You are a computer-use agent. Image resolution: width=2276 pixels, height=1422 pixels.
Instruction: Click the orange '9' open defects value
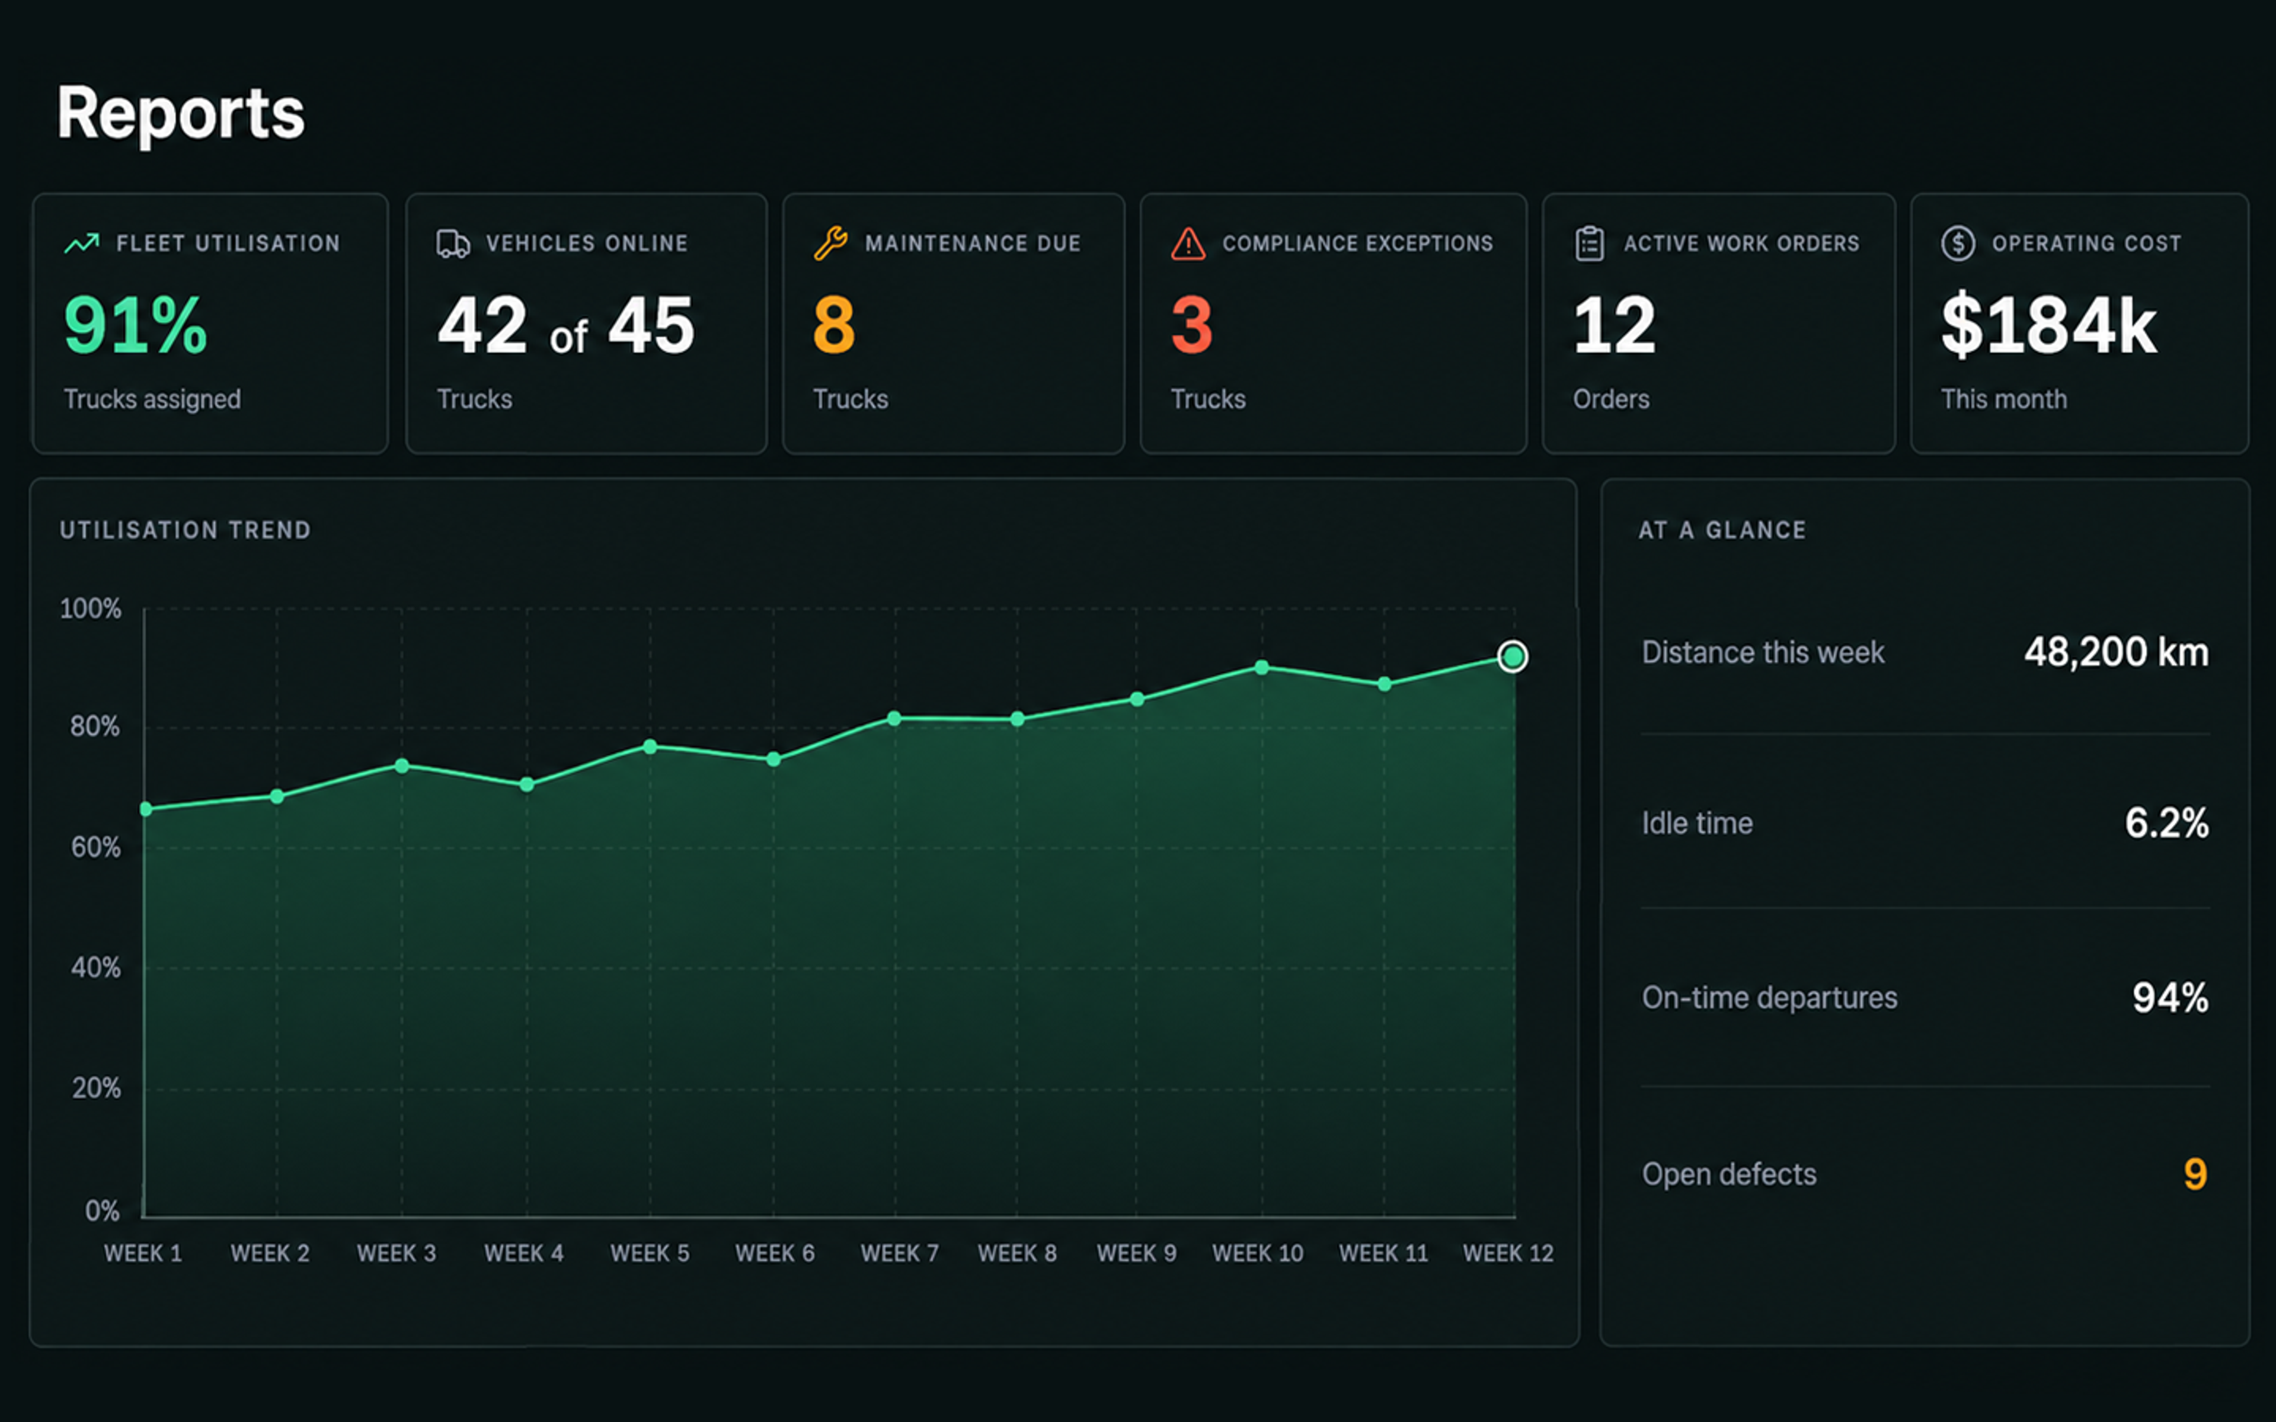(2195, 1175)
